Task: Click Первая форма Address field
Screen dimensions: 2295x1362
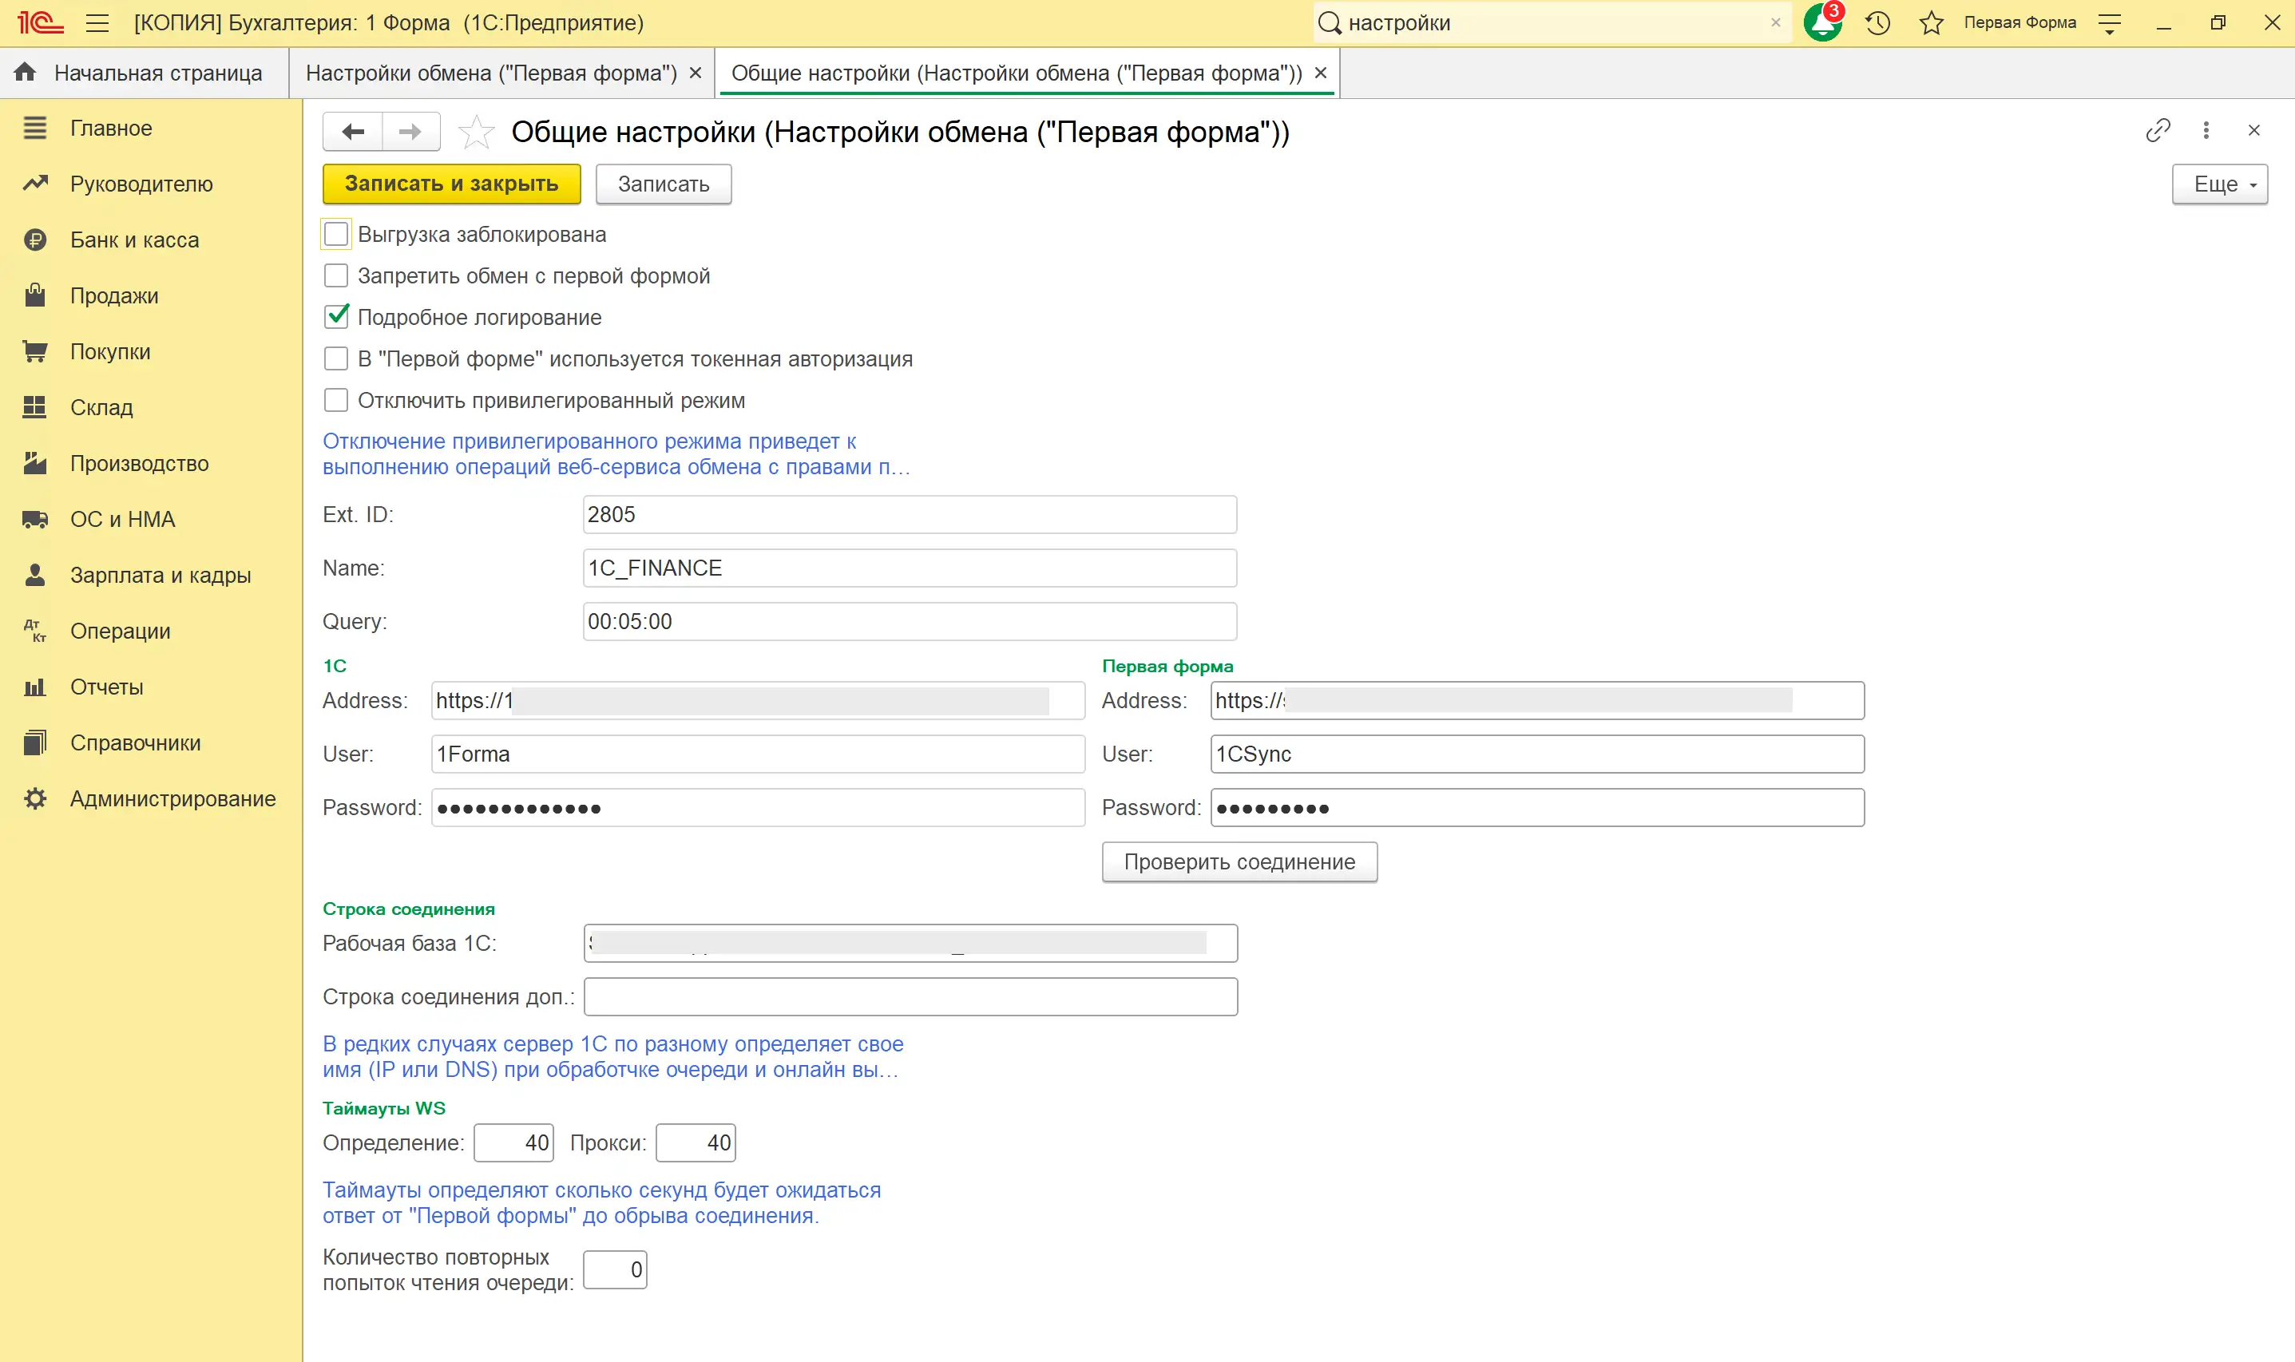Action: [x=1538, y=701]
